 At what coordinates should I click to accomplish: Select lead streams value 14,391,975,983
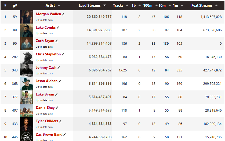(x=99, y=30)
